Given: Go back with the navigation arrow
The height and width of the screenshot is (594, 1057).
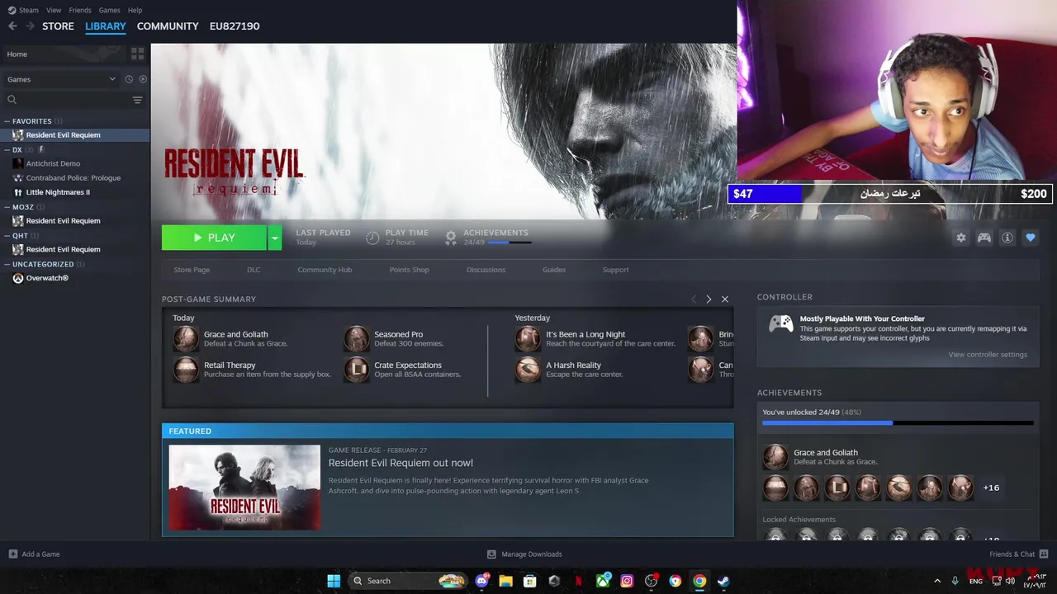Looking at the screenshot, I should tap(12, 26).
